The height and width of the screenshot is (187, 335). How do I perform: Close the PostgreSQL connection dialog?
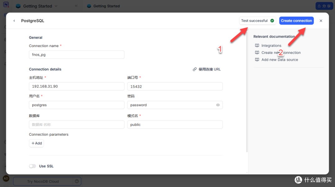(321, 21)
